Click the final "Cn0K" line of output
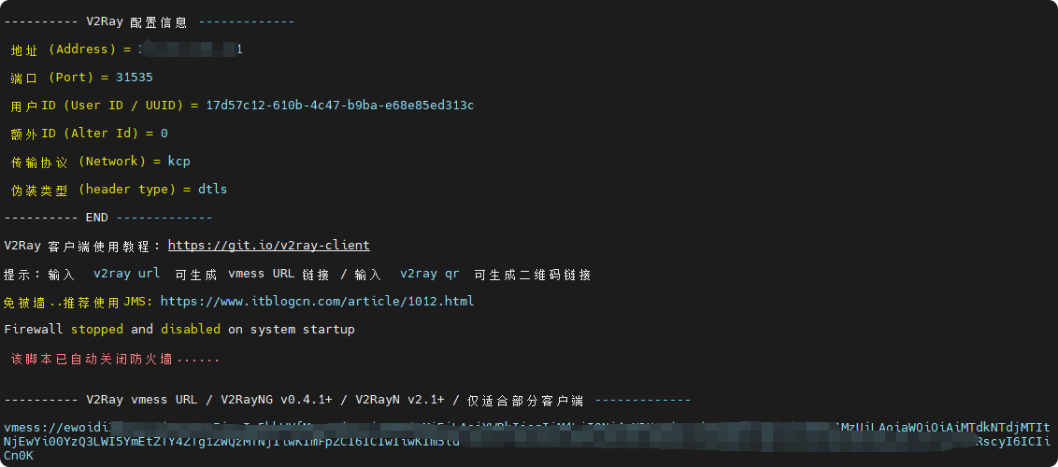 click(x=19, y=455)
